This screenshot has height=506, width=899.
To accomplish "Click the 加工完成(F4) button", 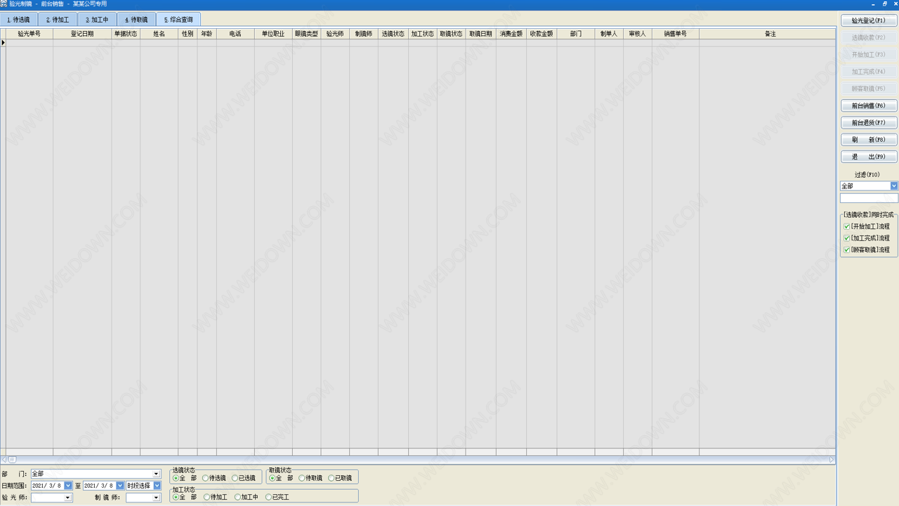I will (869, 72).
